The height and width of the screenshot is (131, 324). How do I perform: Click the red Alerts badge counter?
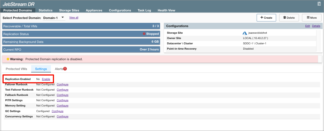point(65,69)
